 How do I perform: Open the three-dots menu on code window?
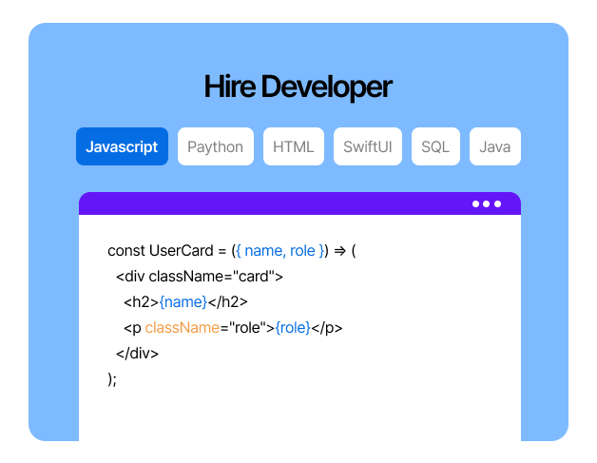pos(487,204)
